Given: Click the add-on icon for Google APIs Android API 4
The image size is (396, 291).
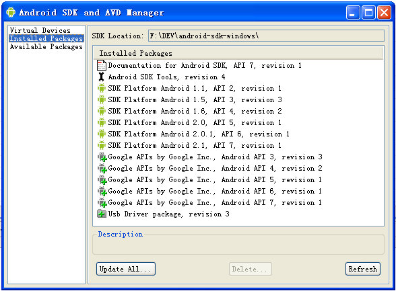Looking at the screenshot, I should [x=102, y=168].
